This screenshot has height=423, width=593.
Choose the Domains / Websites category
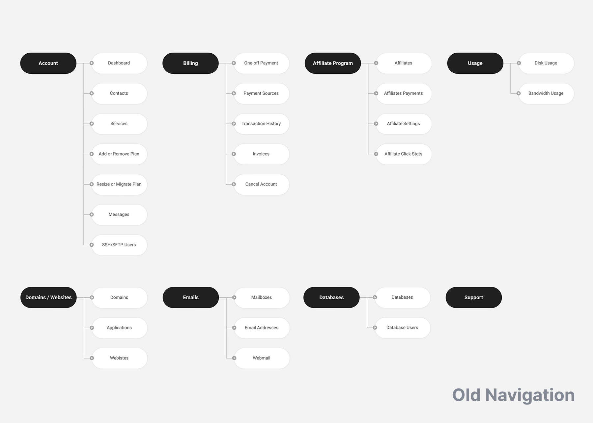[48, 297]
